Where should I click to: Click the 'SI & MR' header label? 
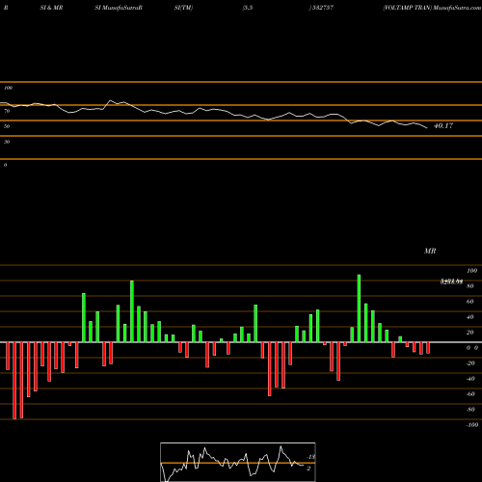tap(51, 8)
